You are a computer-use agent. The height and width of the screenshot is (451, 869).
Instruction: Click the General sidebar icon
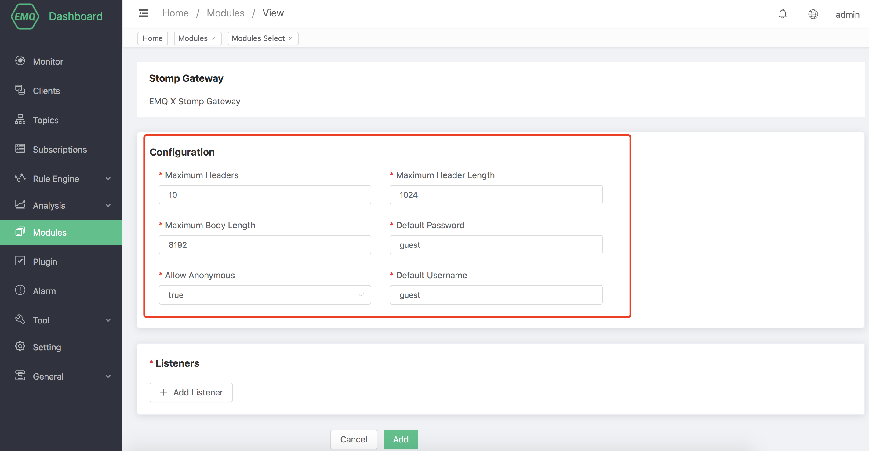20,376
